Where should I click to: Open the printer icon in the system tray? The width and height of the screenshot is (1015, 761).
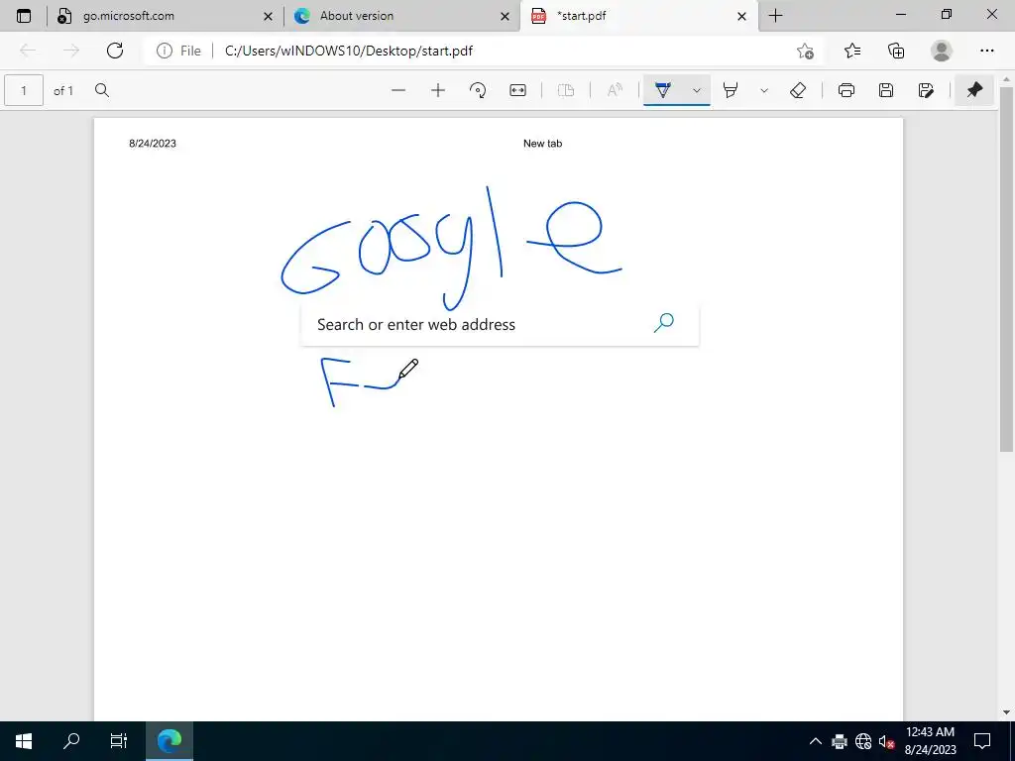(840, 741)
